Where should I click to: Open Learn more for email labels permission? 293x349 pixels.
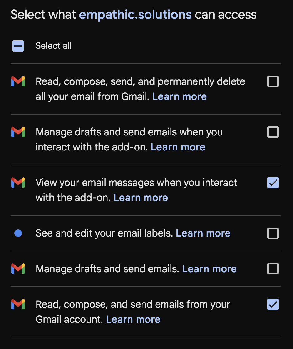click(203, 233)
